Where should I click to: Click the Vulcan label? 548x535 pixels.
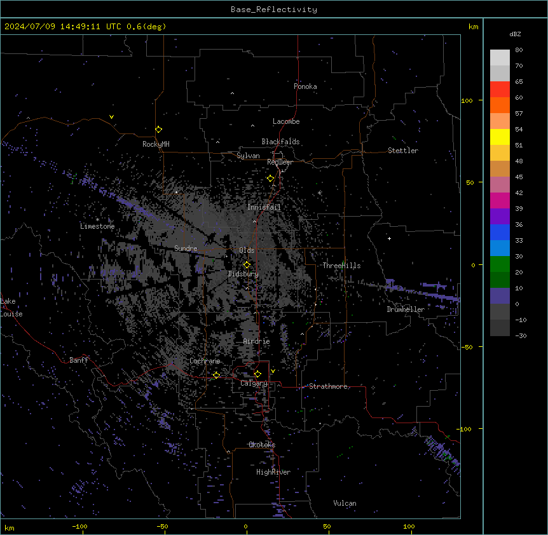point(345,503)
